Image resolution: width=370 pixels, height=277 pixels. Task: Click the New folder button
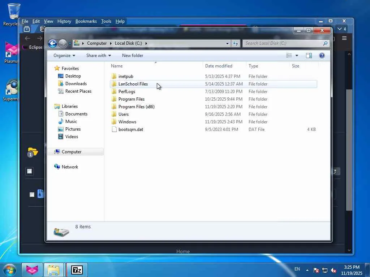click(x=133, y=56)
